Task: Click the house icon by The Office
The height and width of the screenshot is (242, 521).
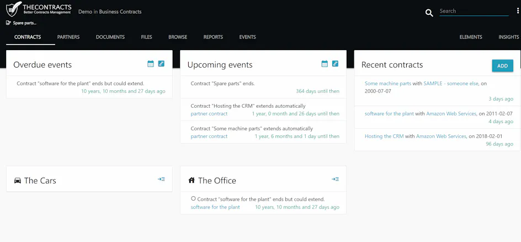Action: pos(192,180)
